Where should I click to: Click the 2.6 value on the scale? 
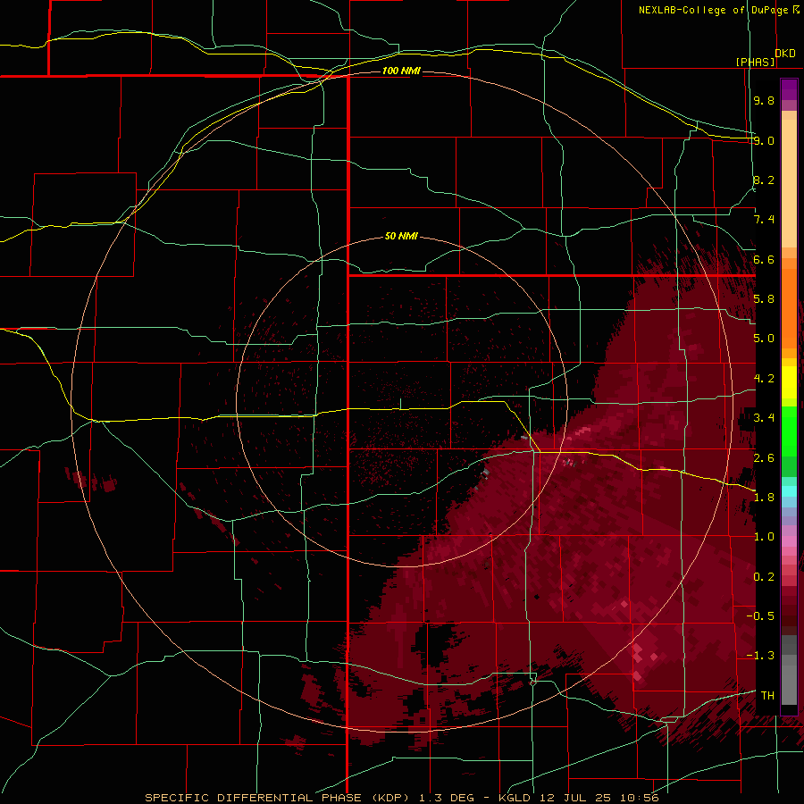(x=764, y=458)
